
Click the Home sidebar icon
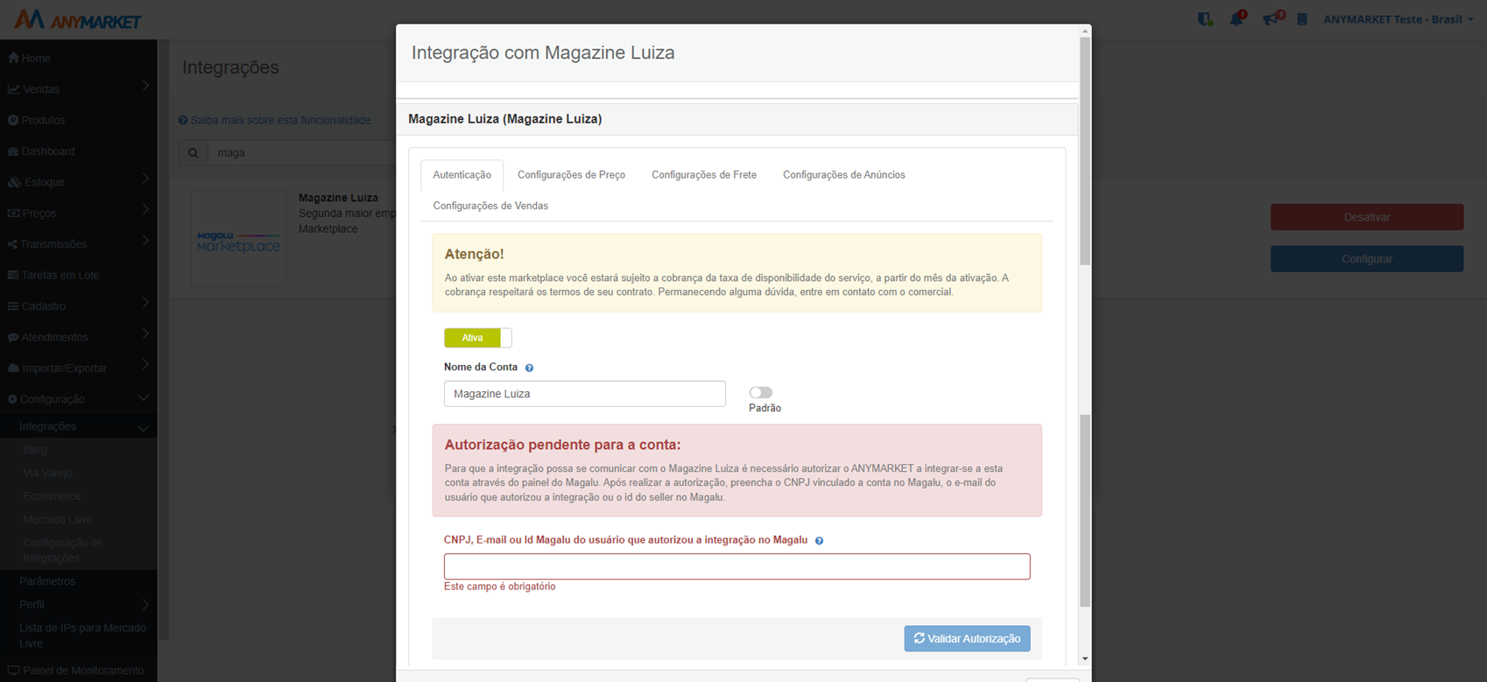pos(13,58)
